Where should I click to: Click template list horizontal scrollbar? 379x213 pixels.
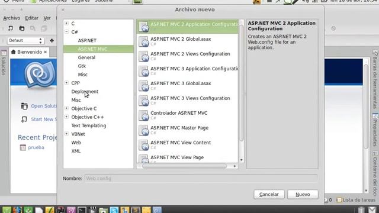click(x=184, y=166)
